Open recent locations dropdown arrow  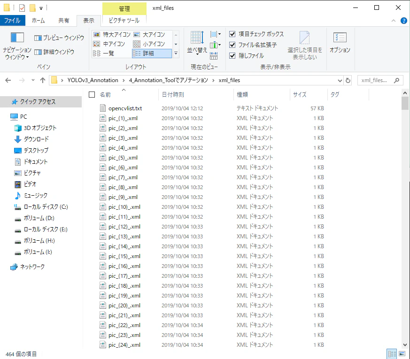(33, 80)
